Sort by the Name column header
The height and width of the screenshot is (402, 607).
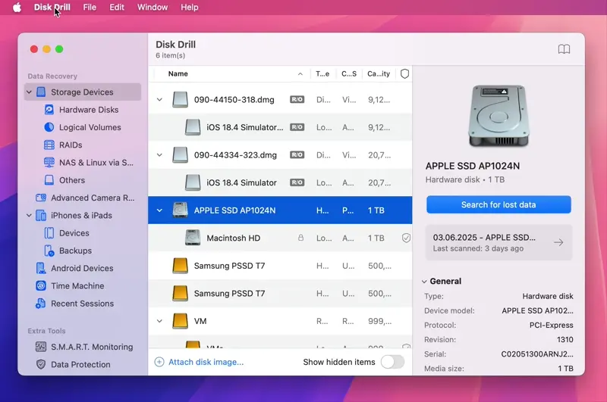pyautogui.click(x=178, y=73)
